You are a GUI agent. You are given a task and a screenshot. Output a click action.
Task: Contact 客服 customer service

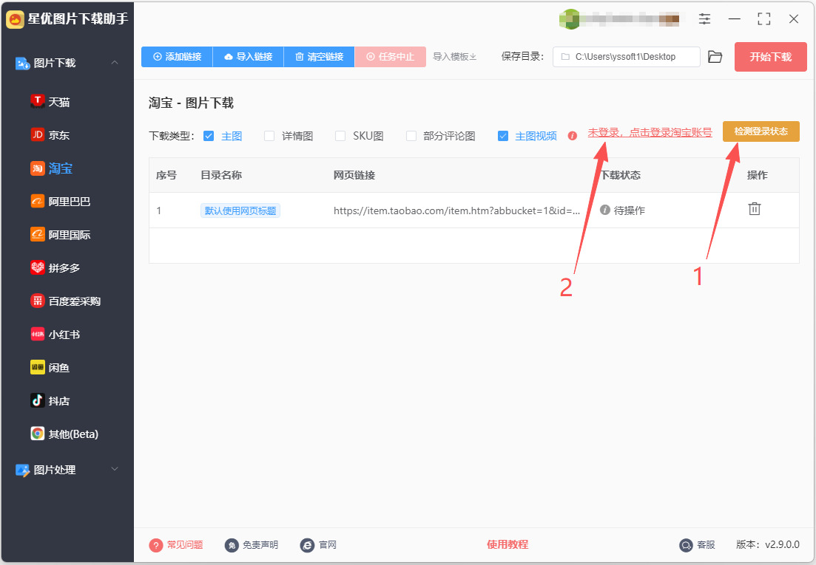(x=698, y=545)
